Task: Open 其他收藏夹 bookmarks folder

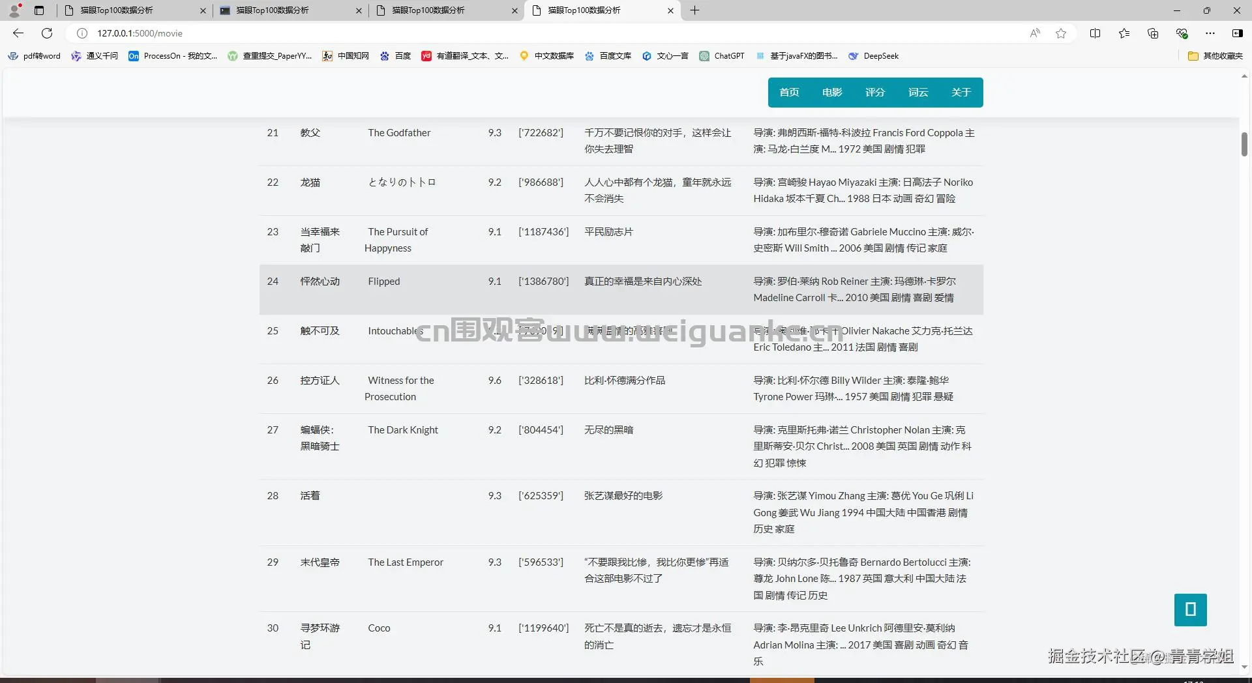Action: pos(1215,56)
